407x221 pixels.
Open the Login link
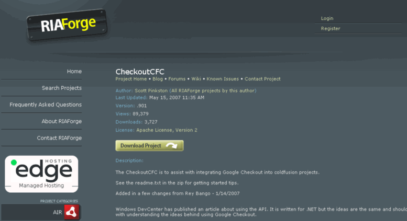pyautogui.click(x=327, y=18)
